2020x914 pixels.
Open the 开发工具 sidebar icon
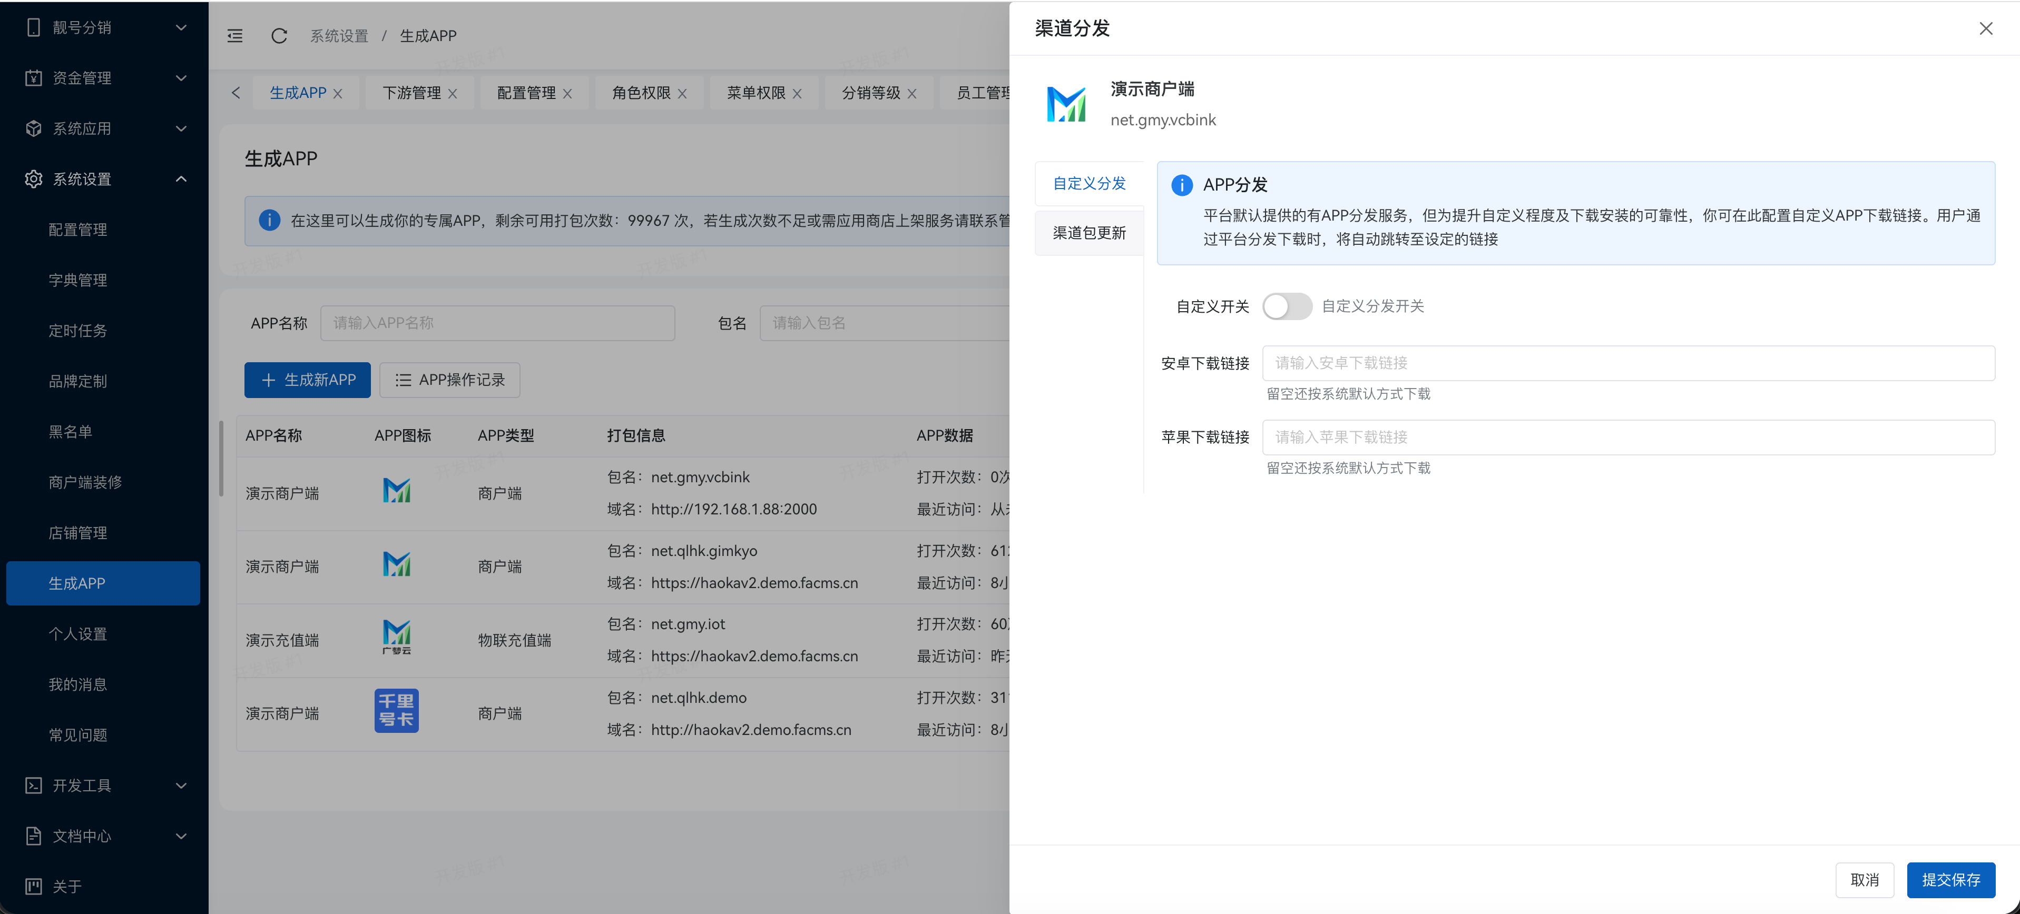click(33, 784)
